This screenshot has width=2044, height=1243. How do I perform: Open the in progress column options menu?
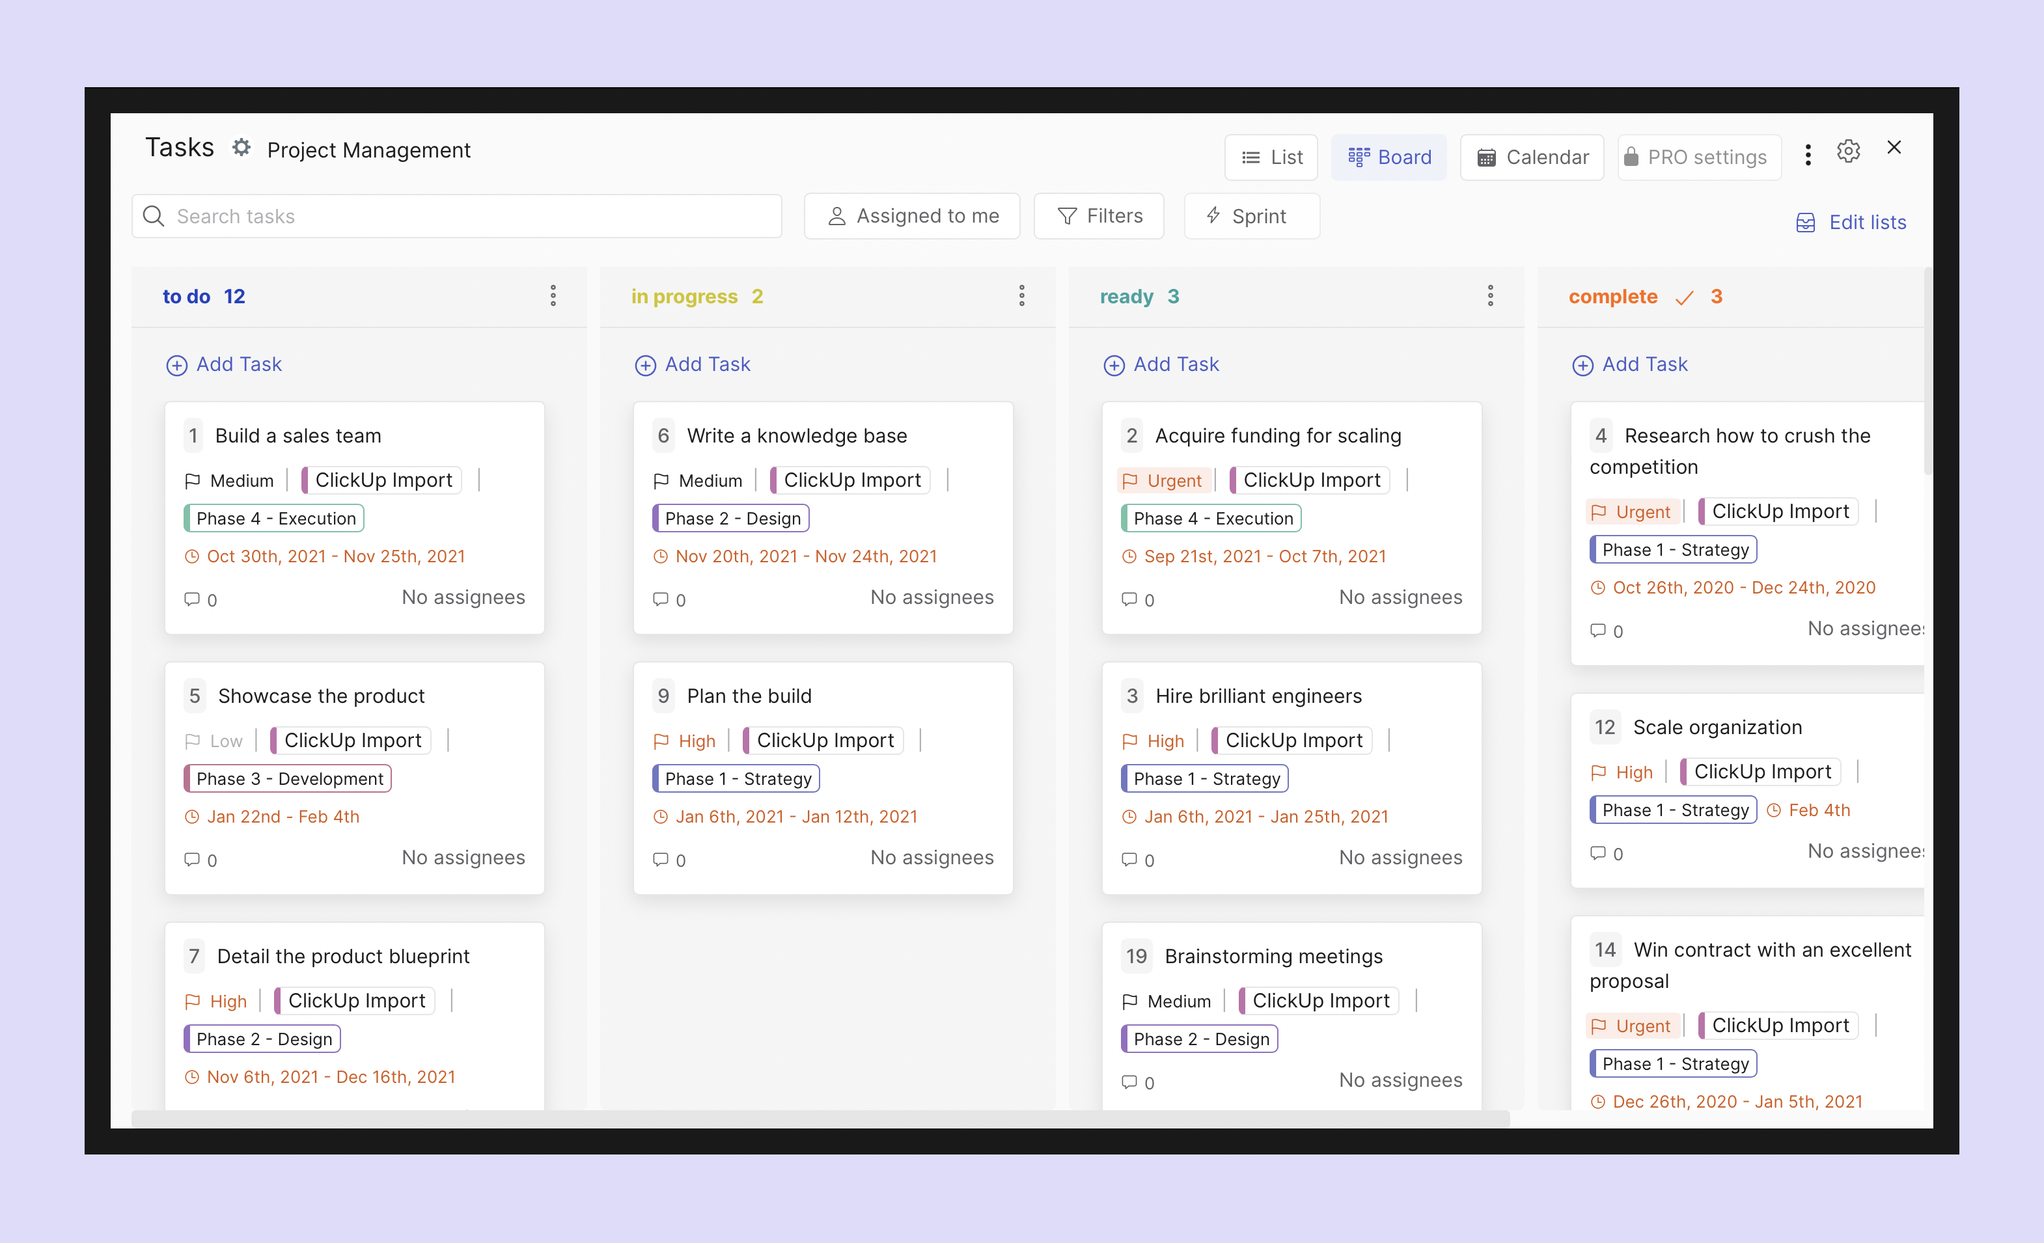[x=1021, y=296]
